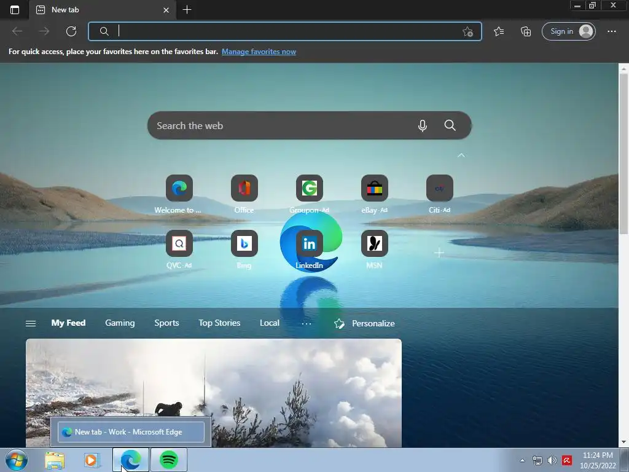Open the feed hamburger menu icon
Image resolution: width=629 pixels, height=472 pixels.
pos(31,323)
